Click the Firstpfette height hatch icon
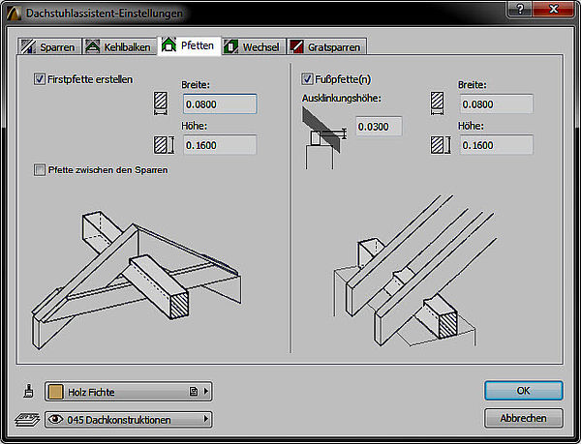 tap(161, 145)
